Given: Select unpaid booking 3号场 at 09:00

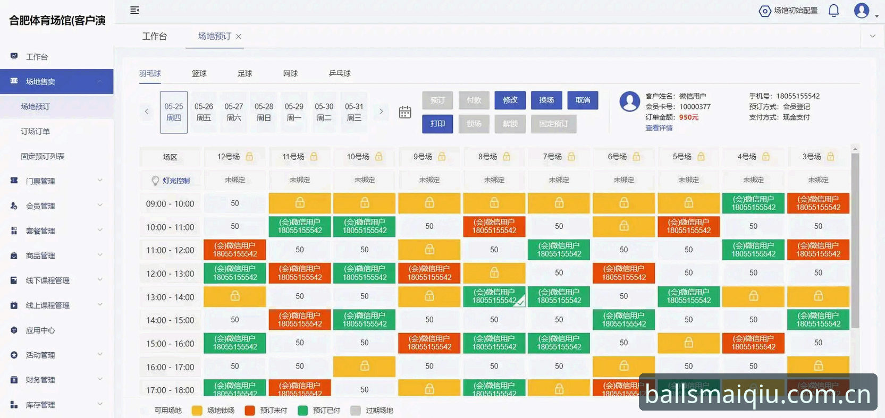Looking at the screenshot, I should (x=818, y=203).
